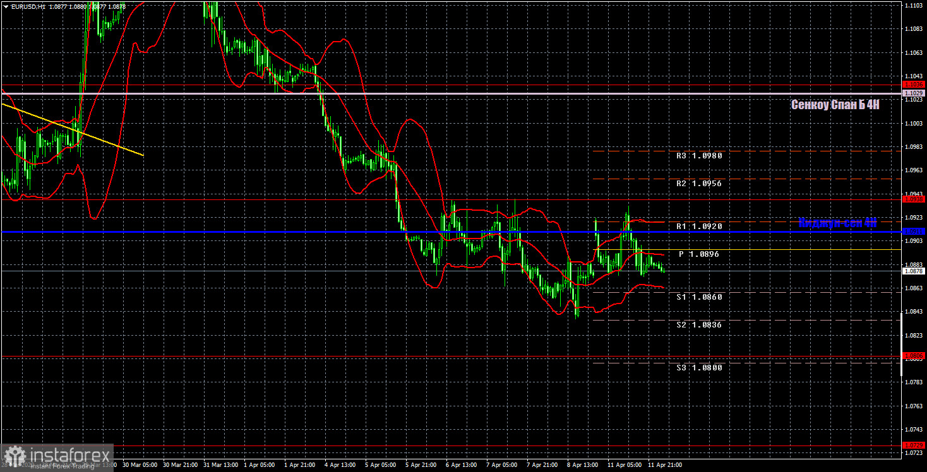Click '30 Mar 21:00' on time axis
The image size is (927, 472).
pos(181,465)
